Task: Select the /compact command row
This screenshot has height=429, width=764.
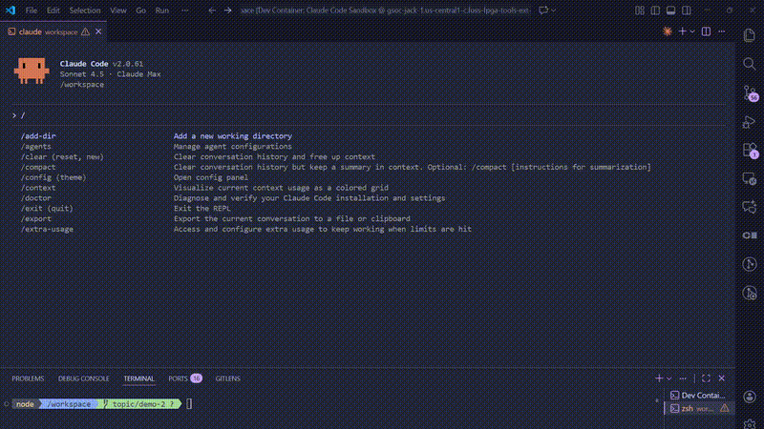Action: click(x=370, y=167)
